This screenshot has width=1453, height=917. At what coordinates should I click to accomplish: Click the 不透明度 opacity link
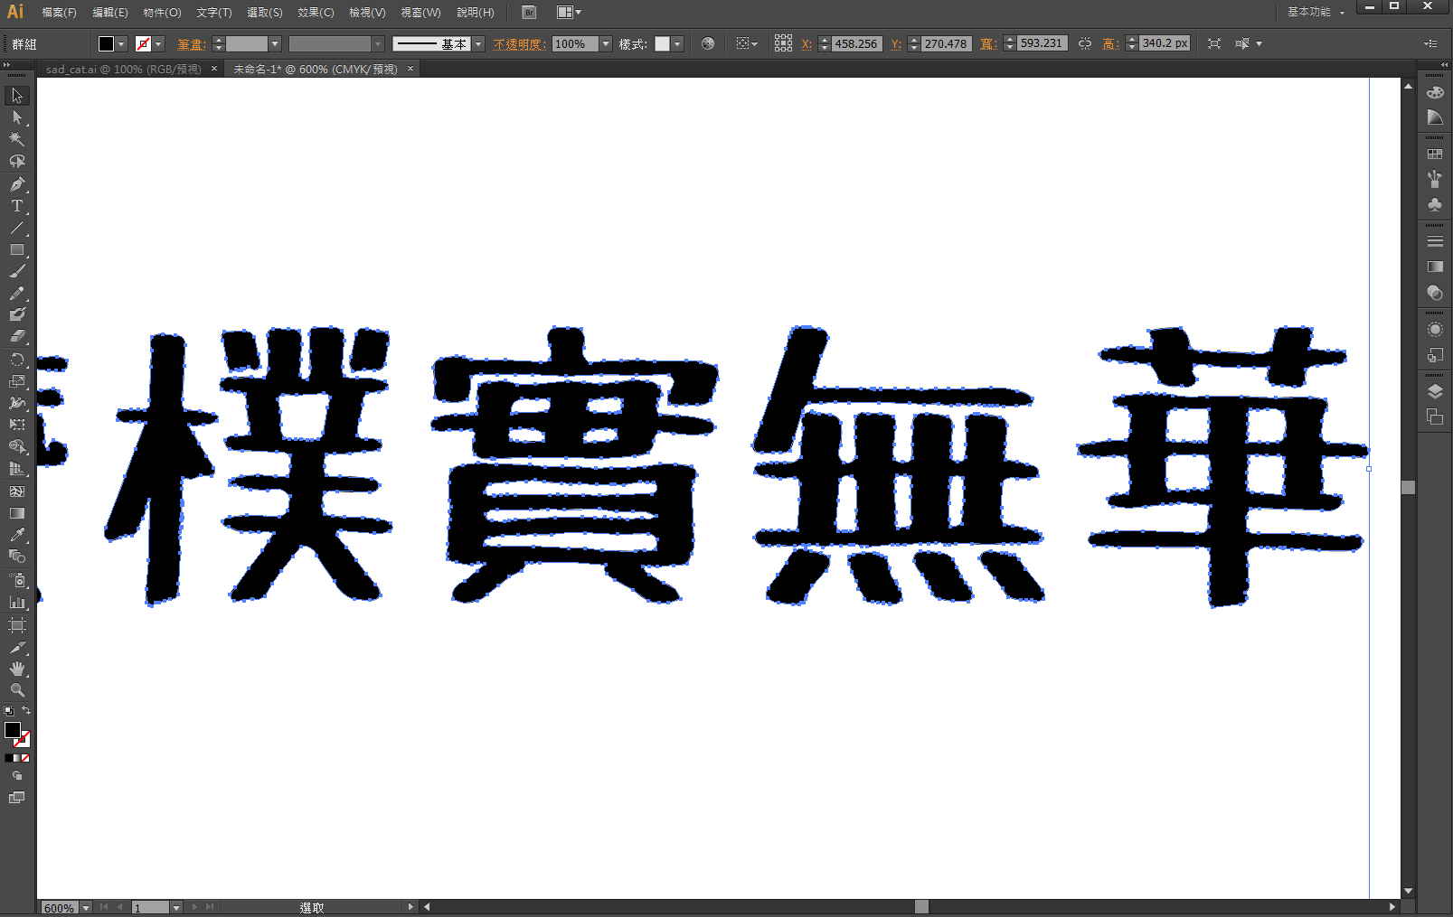tap(519, 43)
